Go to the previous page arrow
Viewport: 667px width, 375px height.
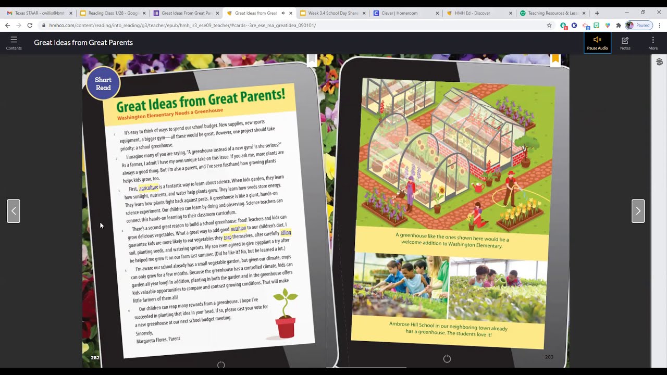coord(14,211)
